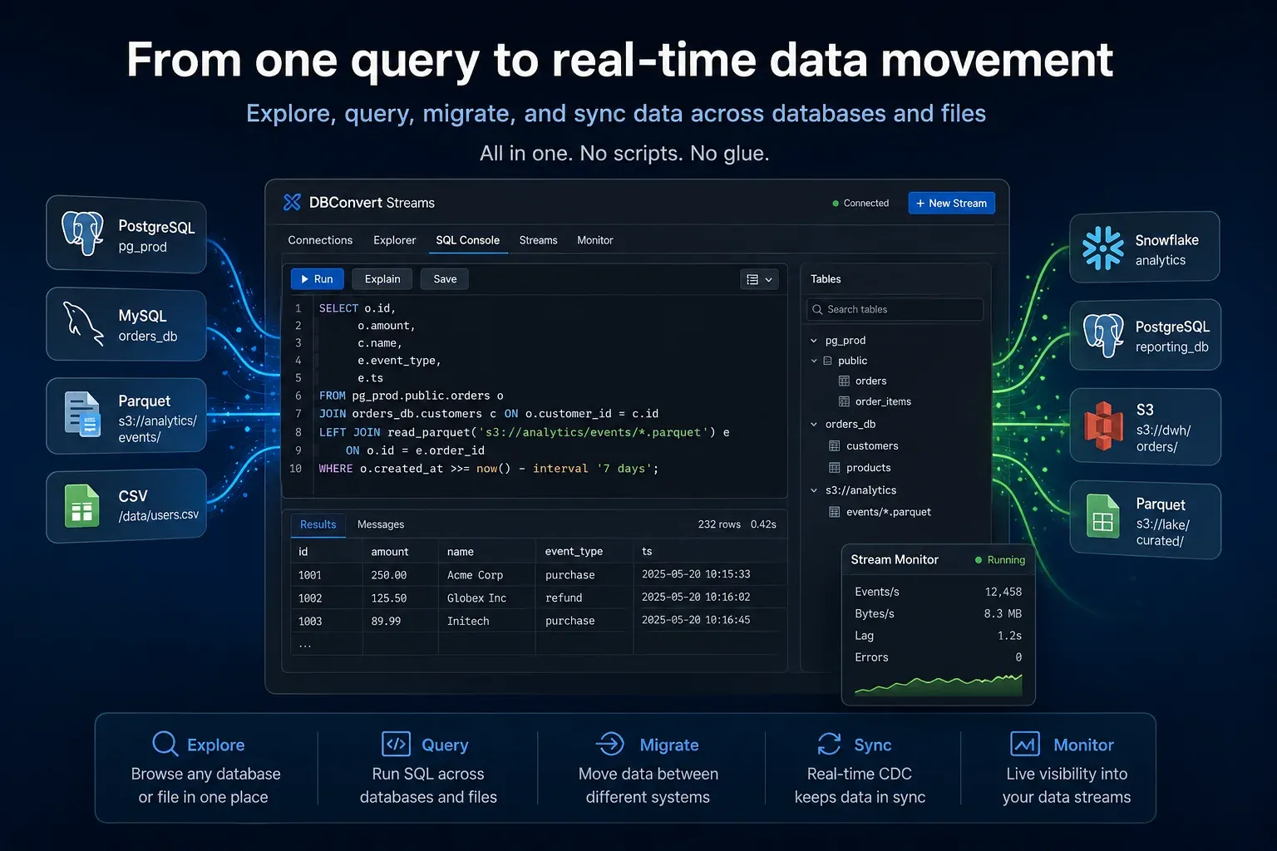This screenshot has width=1277, height=851.
Task: Select the order_items table in tree
Action: 883,401
